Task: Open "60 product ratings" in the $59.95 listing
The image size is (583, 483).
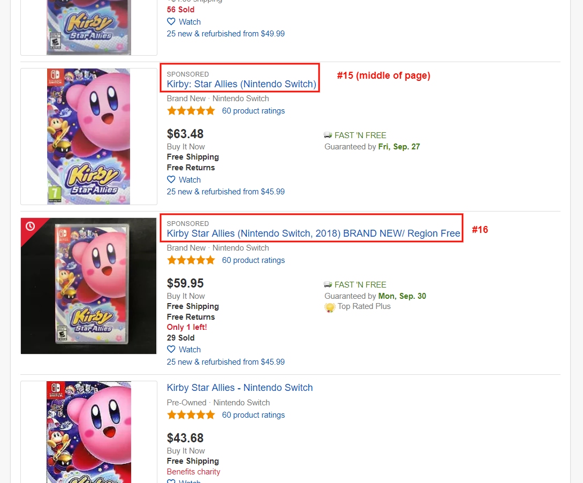Action: pos(253,260)
